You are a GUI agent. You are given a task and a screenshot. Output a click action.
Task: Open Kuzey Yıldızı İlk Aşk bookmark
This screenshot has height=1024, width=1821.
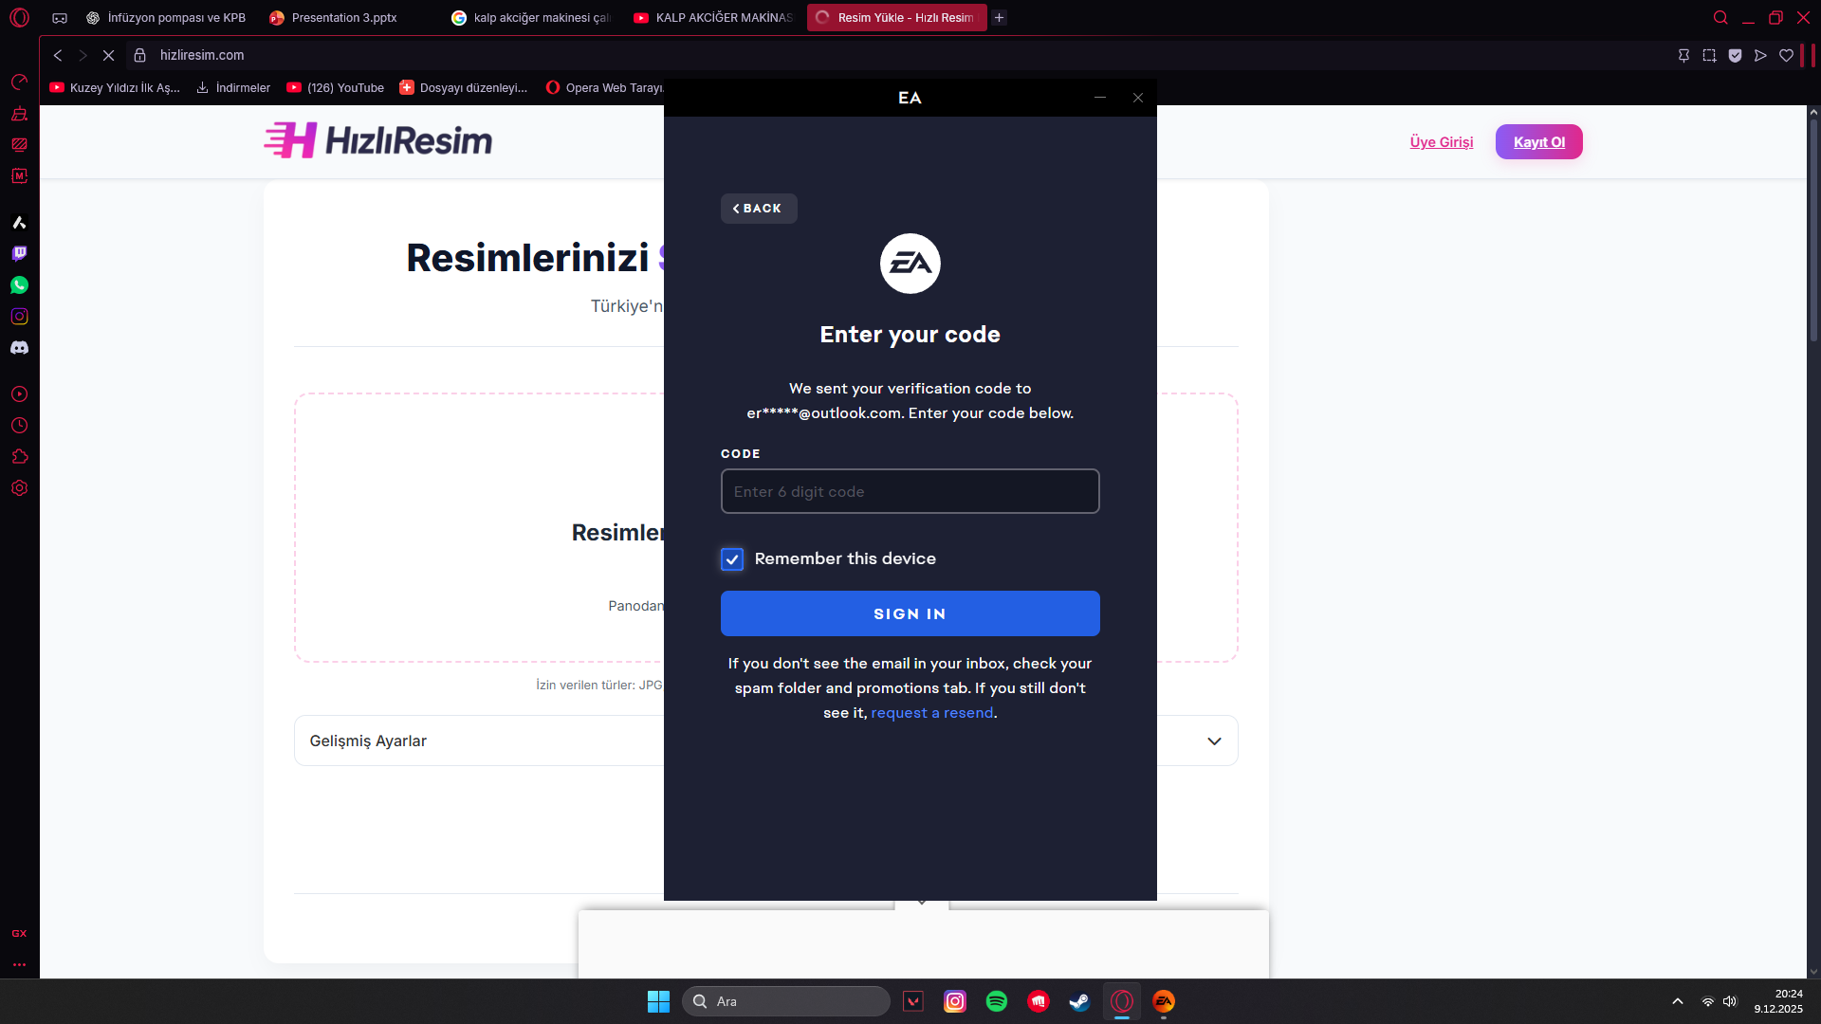[x=115, y=87]
